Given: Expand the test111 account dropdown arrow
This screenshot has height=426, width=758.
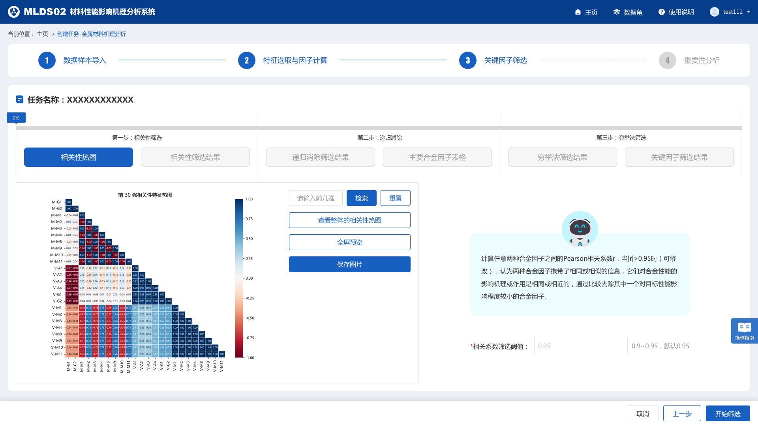Looking at the screenshot, I should 748,12.
